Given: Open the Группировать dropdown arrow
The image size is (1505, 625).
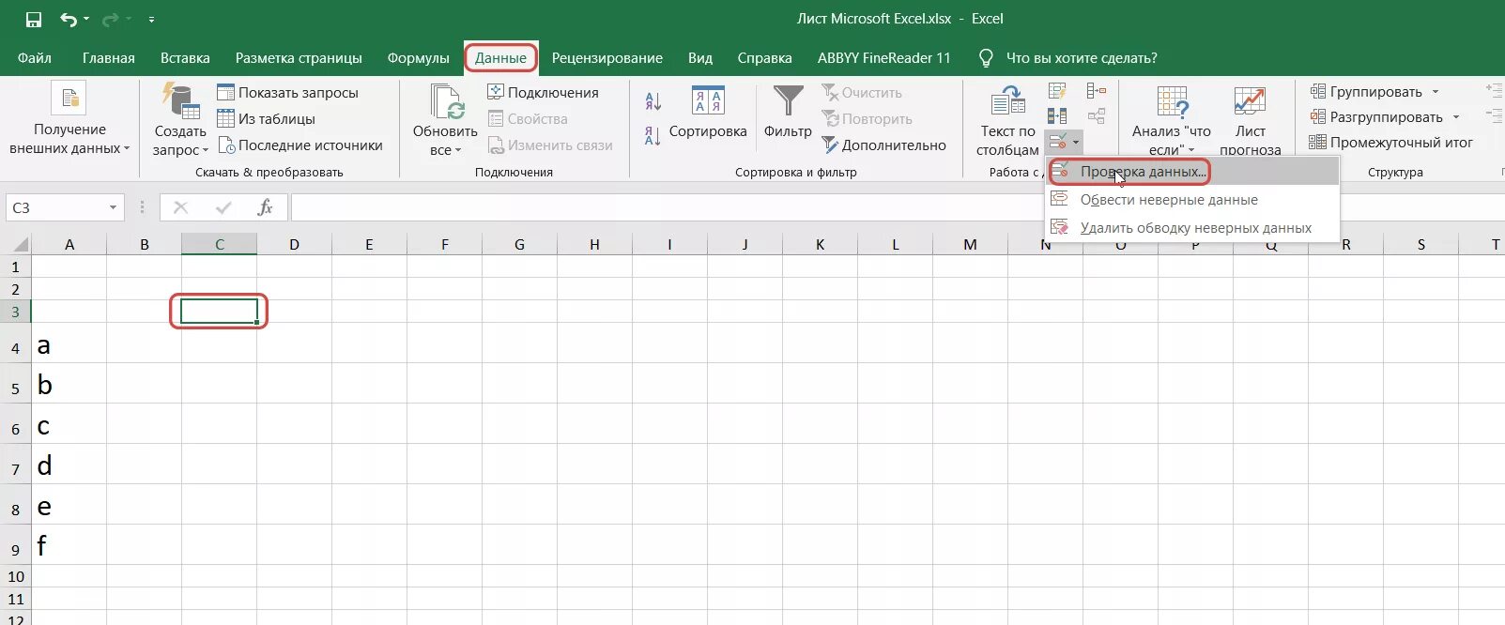Looking at the screenshot, I should tap(1436, 92).
